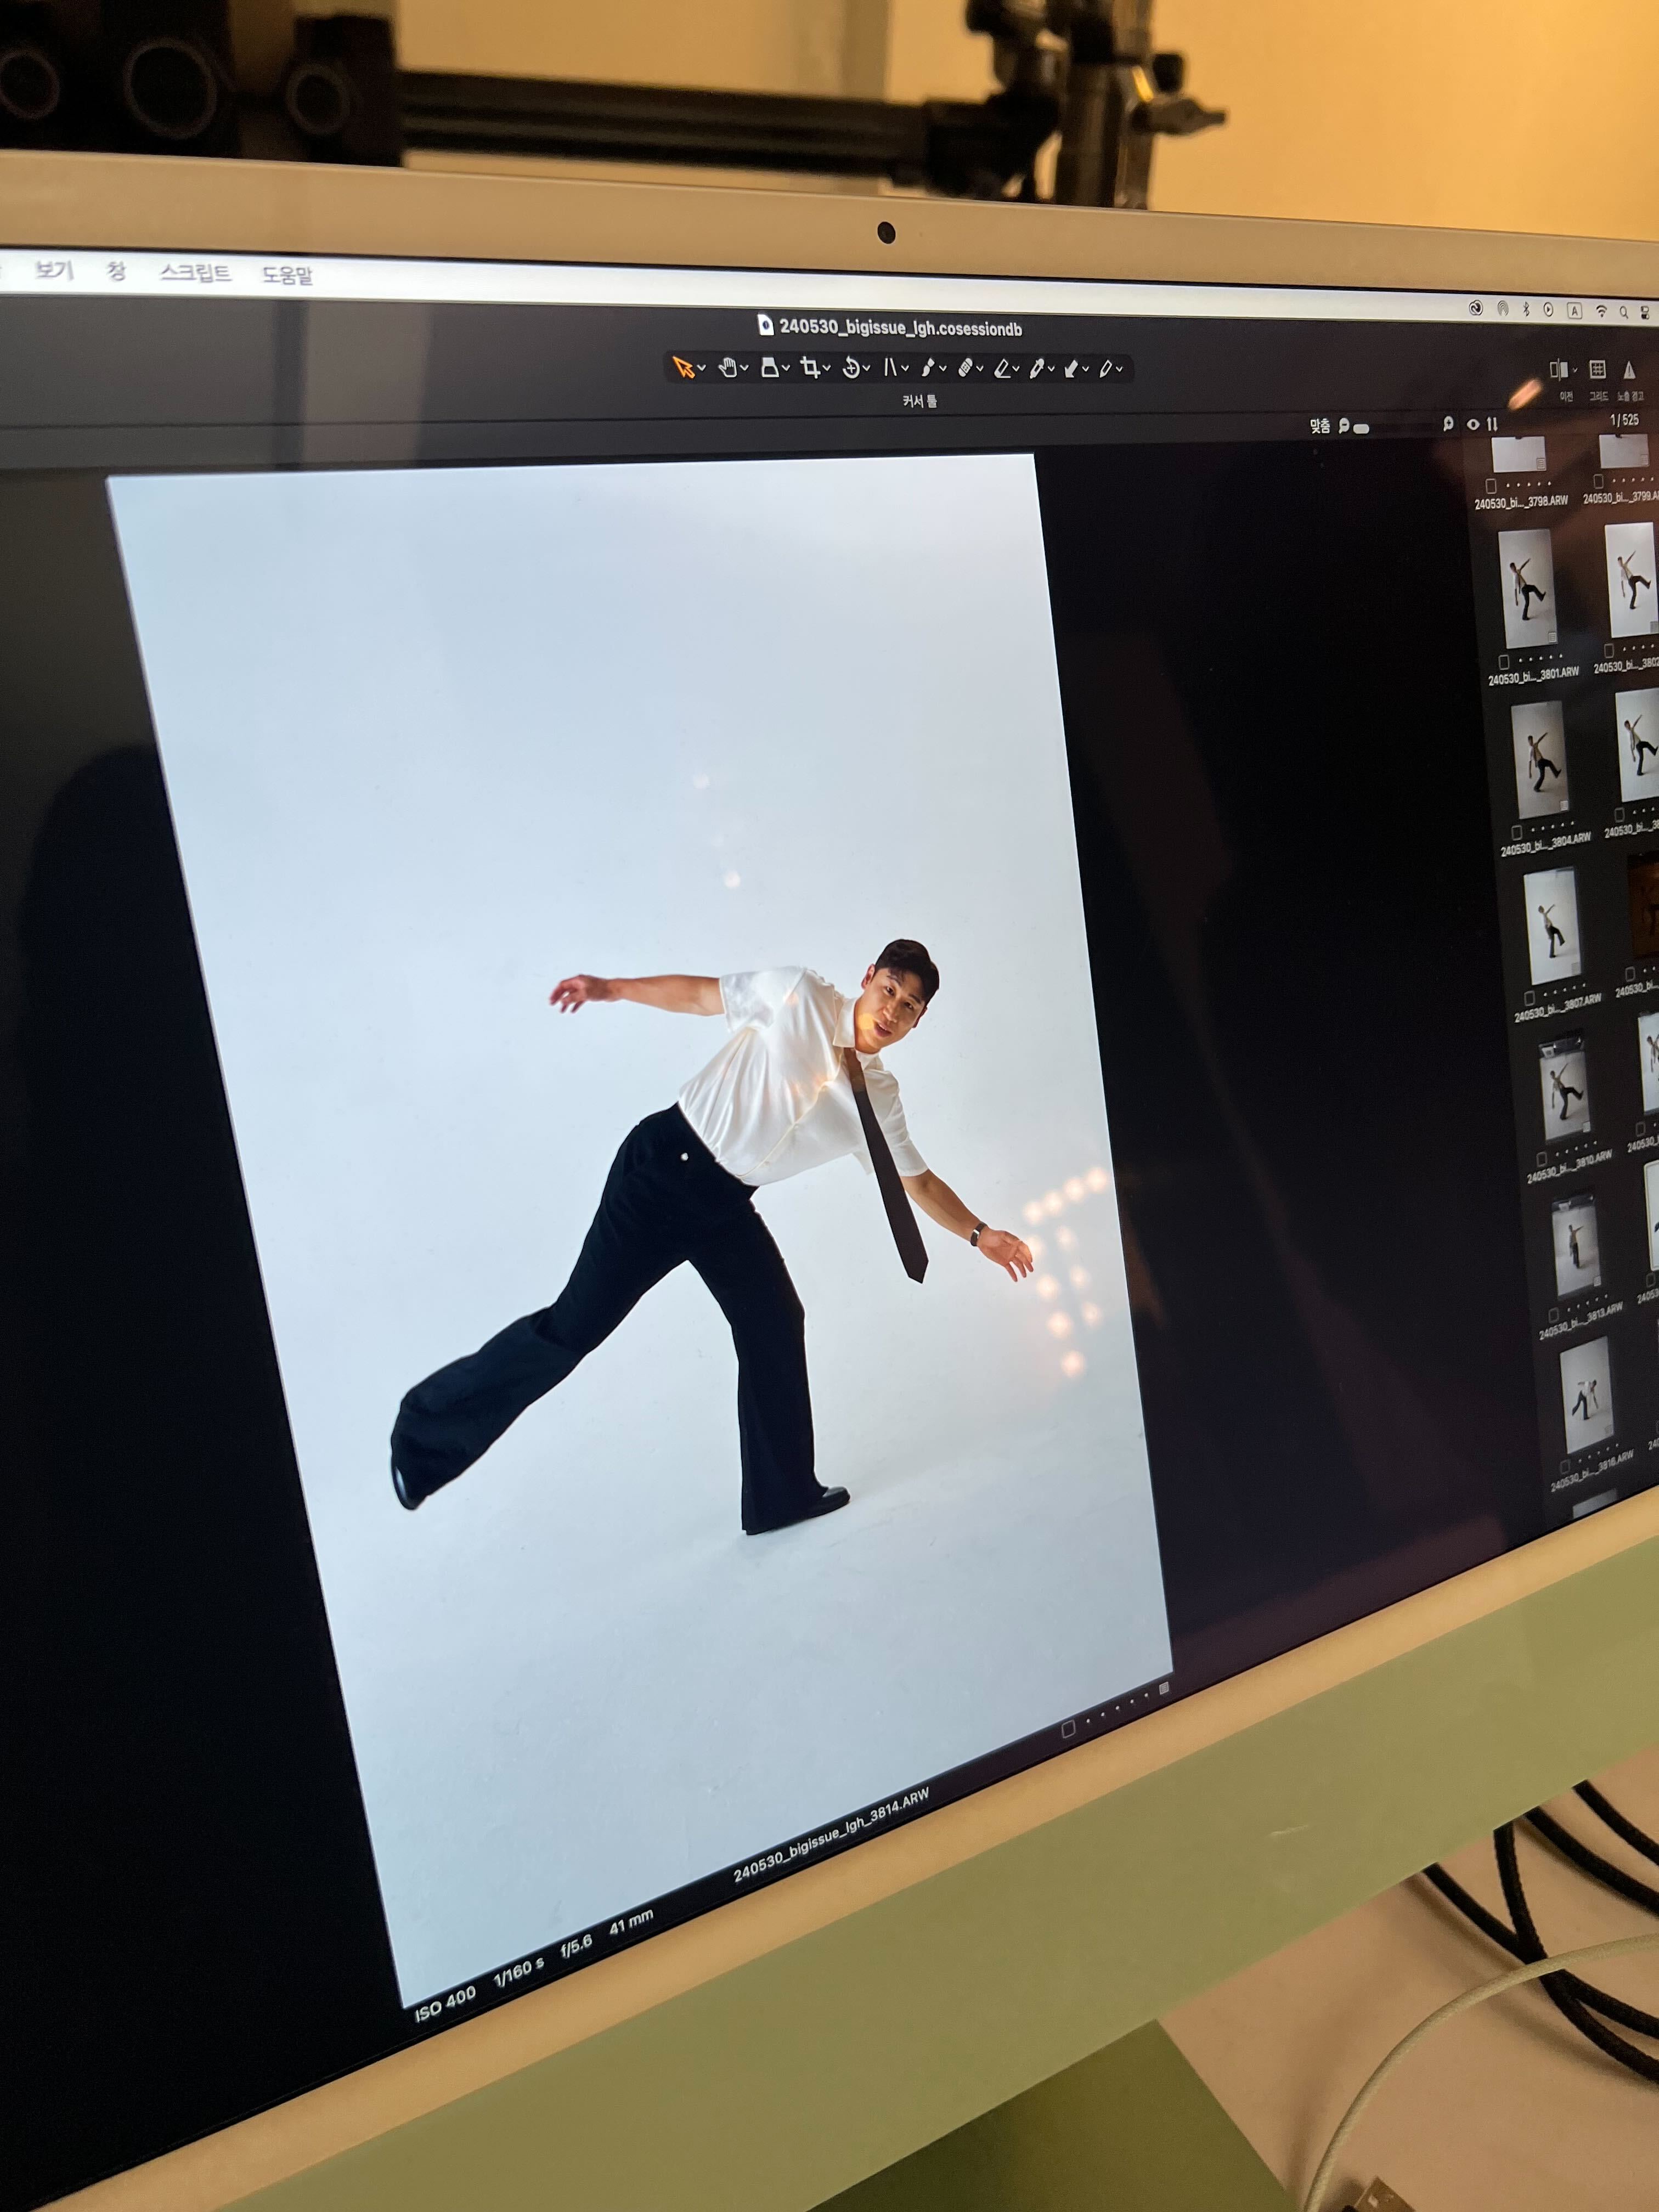This screenshot has width=1659, height=2212.
Task: Open the Keystone tool chevron dropdown
Action: 905,368
